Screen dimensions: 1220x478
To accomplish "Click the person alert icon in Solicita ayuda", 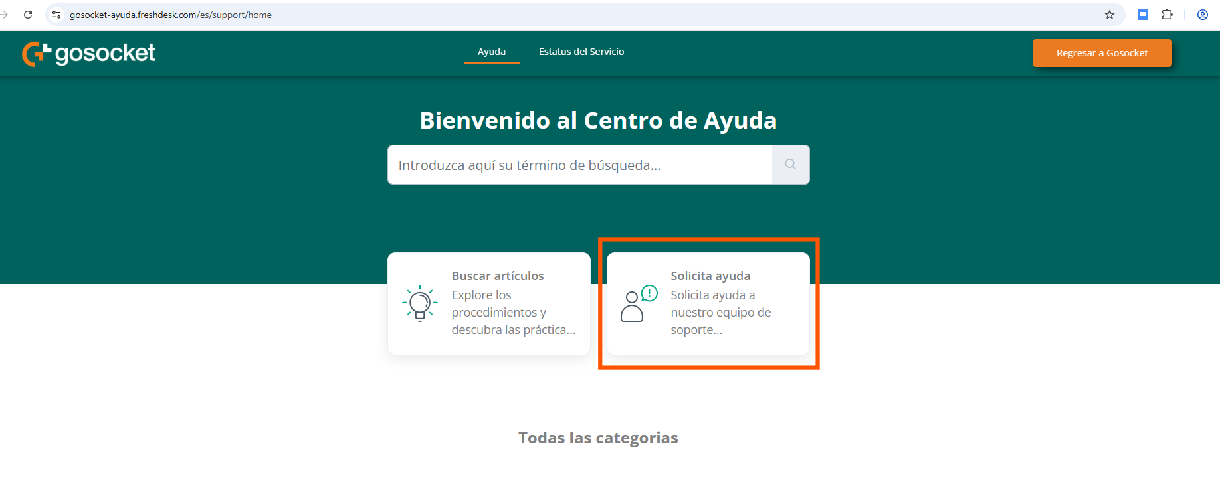I will pyautogui.click(x=639, y=303).
